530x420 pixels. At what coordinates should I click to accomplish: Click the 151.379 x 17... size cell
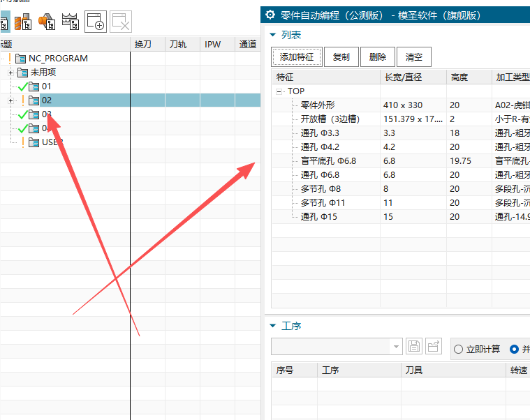(413, 119)
